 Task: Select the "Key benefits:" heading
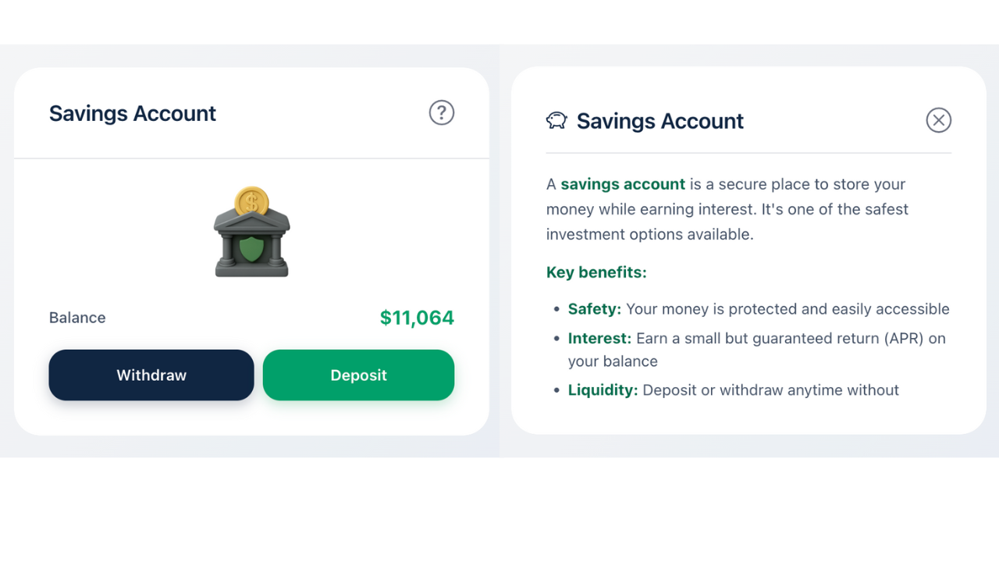596,272
